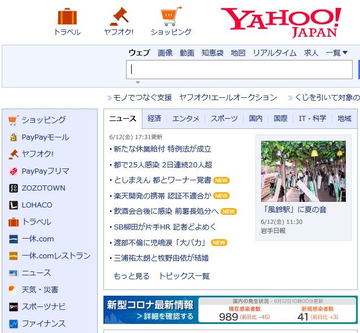Click sidebar 天気・災害 weather icon
Viewport: 360px width, 333px height.
point(14,290)
